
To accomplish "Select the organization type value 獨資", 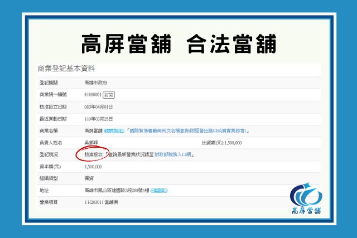I will (x=89, y=178).
